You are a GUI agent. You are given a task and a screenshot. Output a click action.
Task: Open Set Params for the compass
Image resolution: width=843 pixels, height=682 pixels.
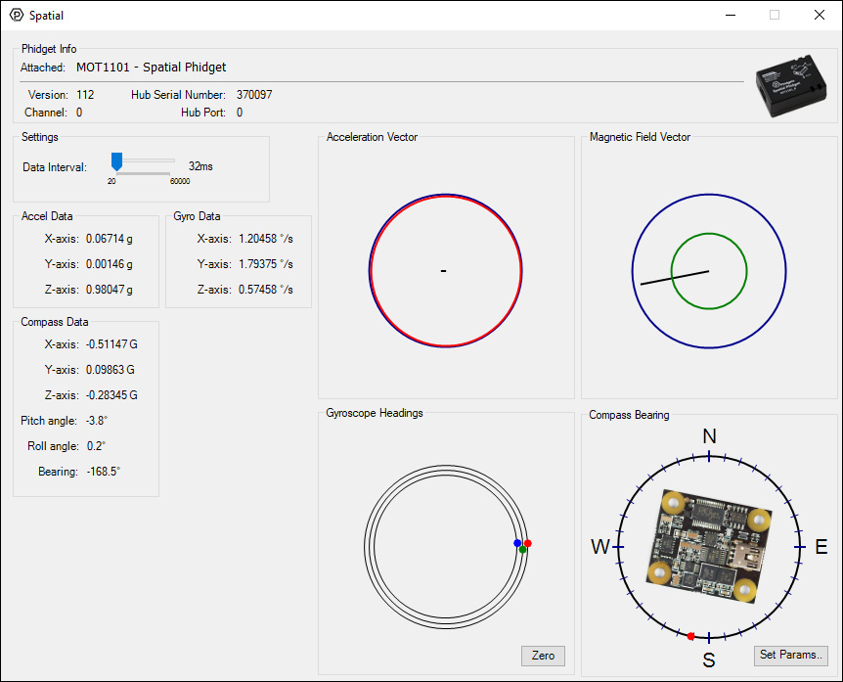[x=791, y=656]
